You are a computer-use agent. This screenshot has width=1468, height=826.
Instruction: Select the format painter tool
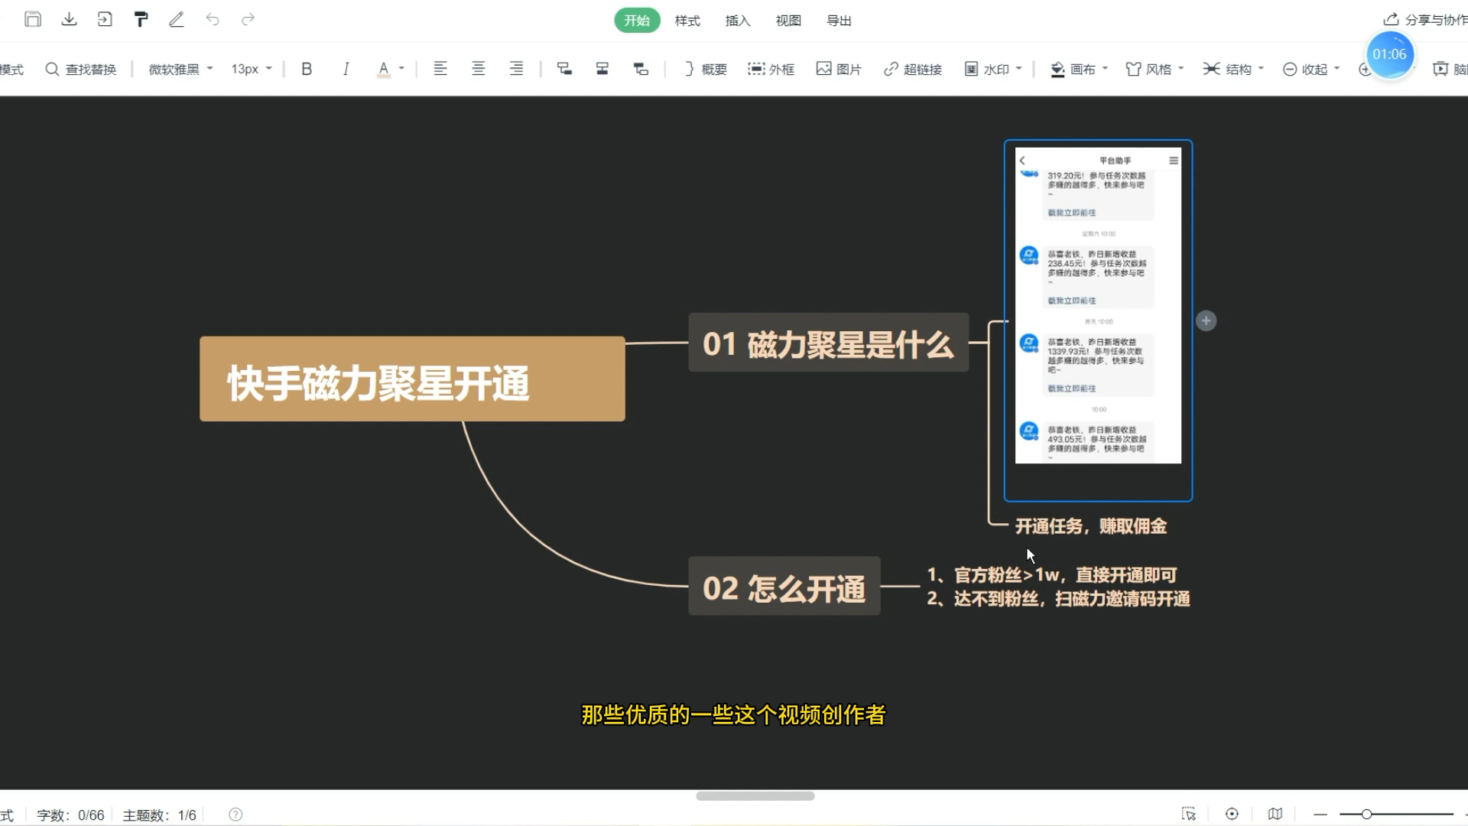141,19
